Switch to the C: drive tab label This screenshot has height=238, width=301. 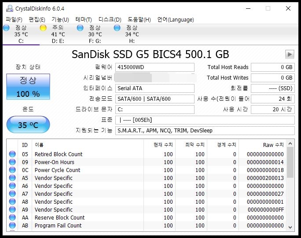pos(21,41)
